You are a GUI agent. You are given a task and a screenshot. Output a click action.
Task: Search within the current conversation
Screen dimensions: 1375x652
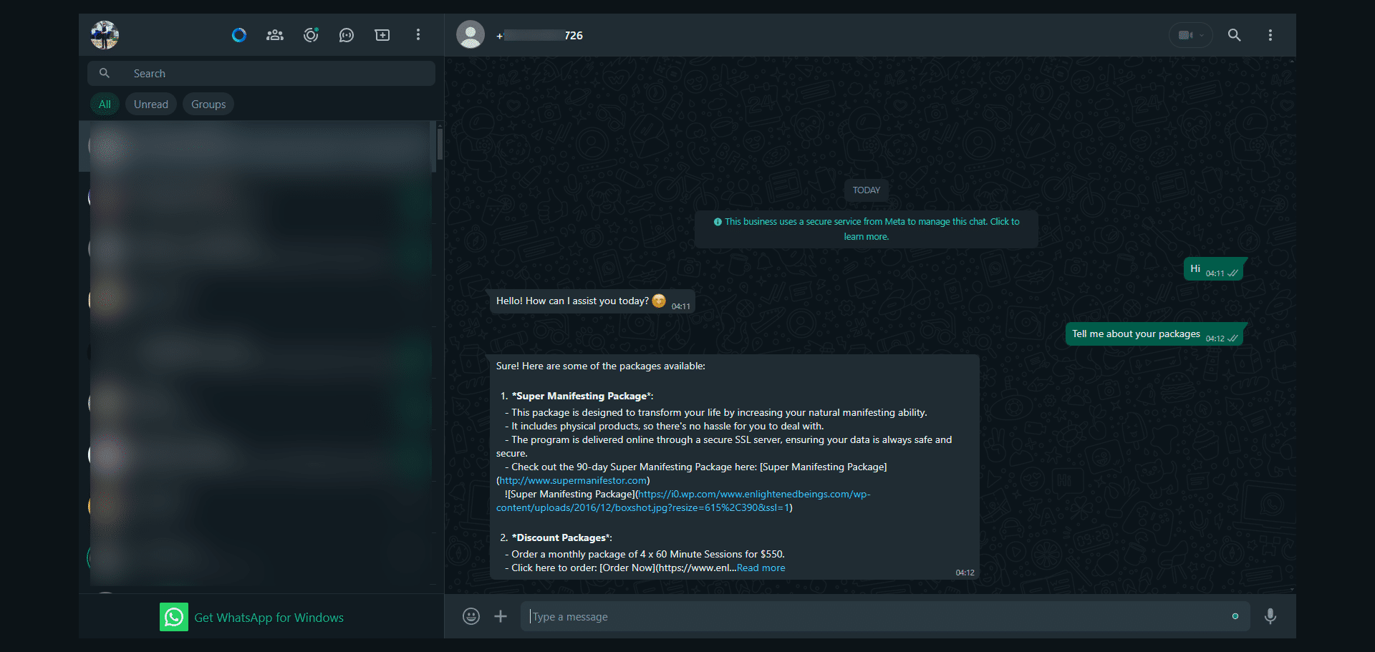[1234, 34]
